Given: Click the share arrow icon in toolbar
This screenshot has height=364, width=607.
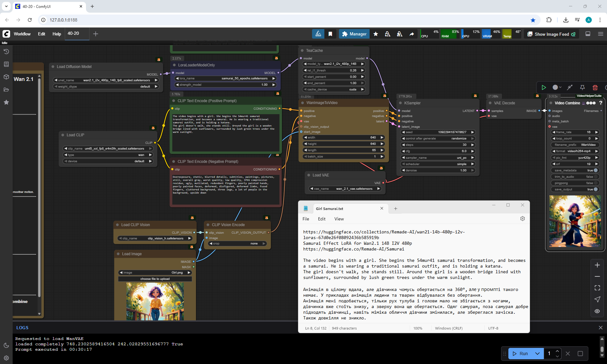Looking at the screenshot, I should 412,34.
